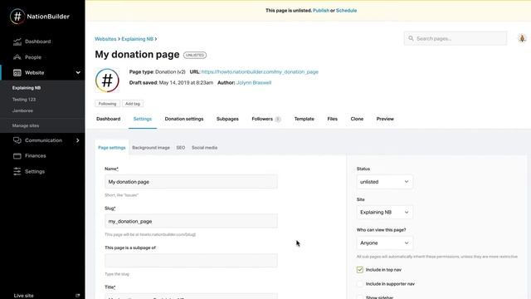Open author Jolynn Braswell link

(254, 83)
